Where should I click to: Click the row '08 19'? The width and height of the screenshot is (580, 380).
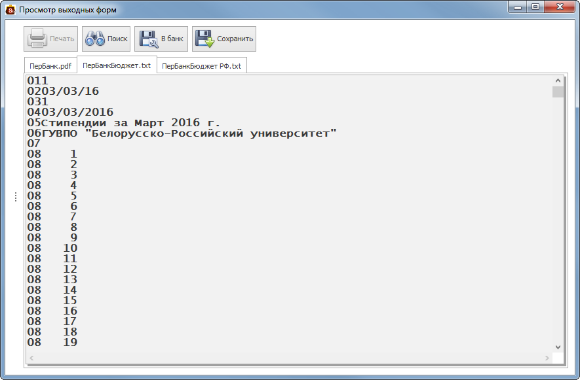(52, 342)
